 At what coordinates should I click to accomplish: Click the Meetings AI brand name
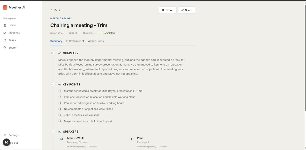(17, 8)
